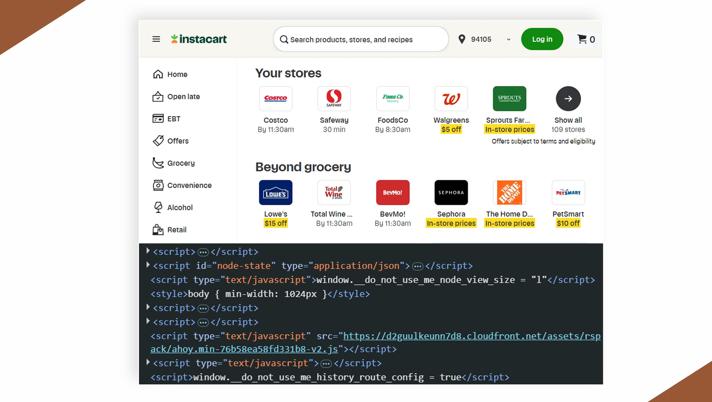Open the hamburger menu icon

[156, 39]
